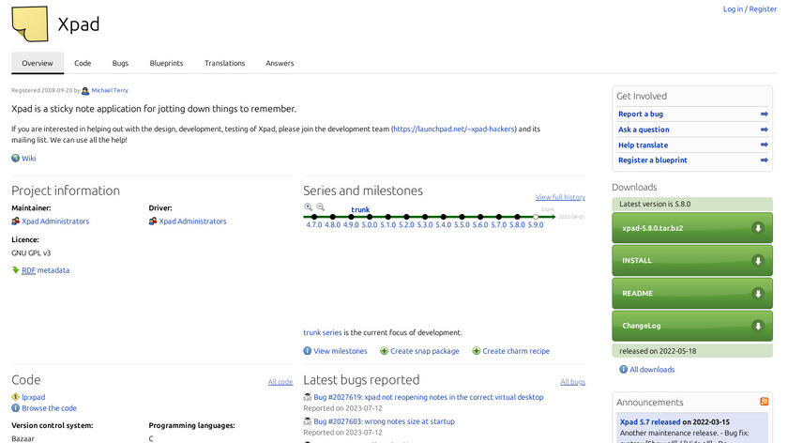Open View full history link
The image size is (788, 443).
click(560, 197)
